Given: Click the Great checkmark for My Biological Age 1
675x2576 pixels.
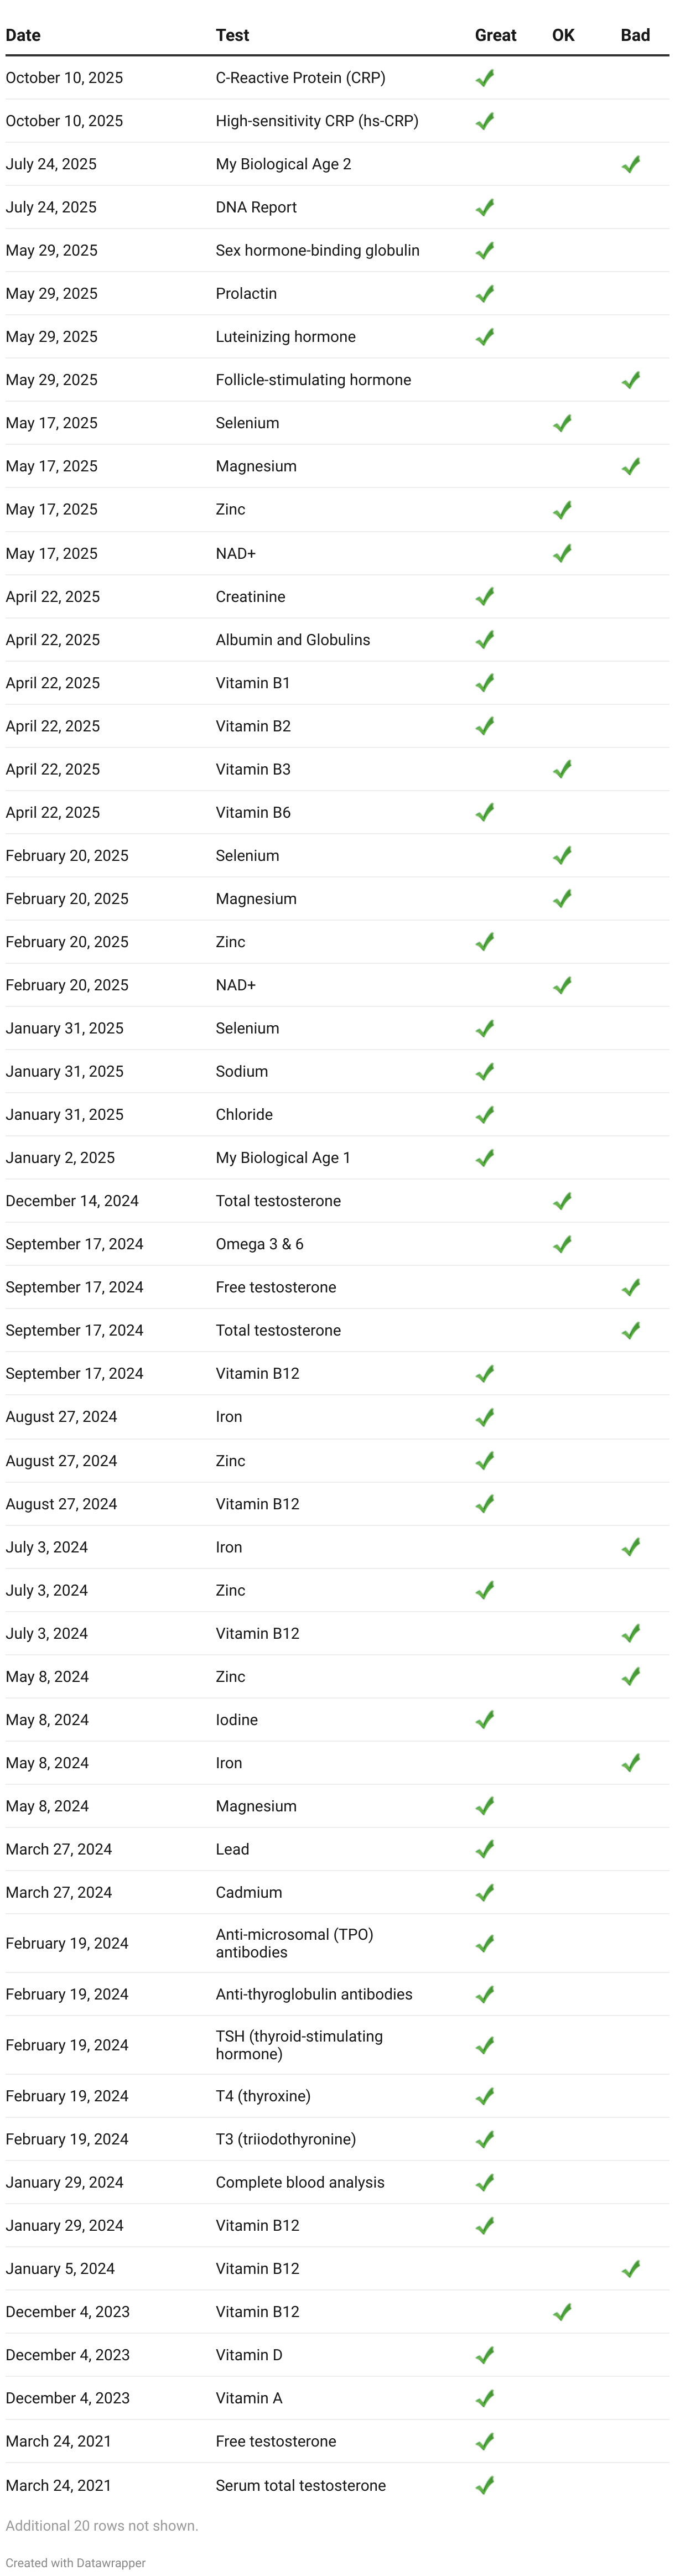Looking at the screenshot, I should pos(485,1158).
